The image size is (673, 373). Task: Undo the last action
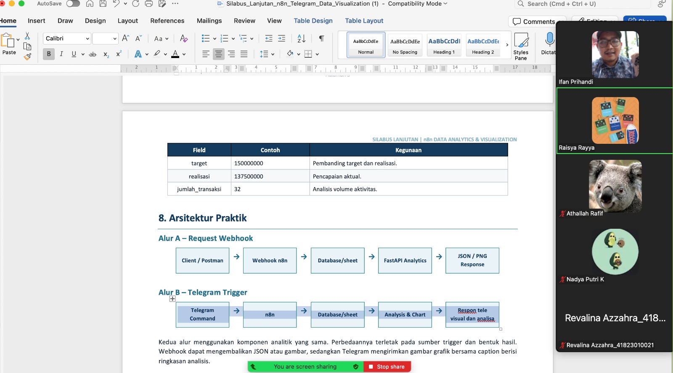116,4
